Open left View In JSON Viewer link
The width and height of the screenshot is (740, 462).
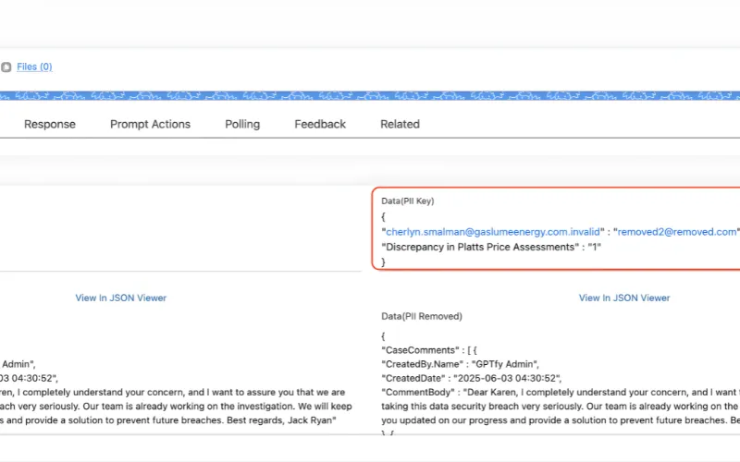click(x=121, y=298)
